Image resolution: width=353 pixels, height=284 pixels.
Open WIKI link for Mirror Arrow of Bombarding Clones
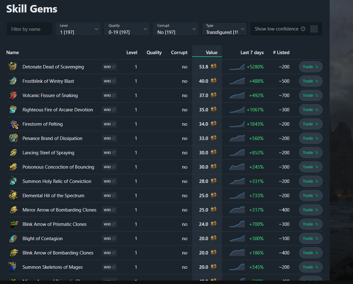point(109,210)
